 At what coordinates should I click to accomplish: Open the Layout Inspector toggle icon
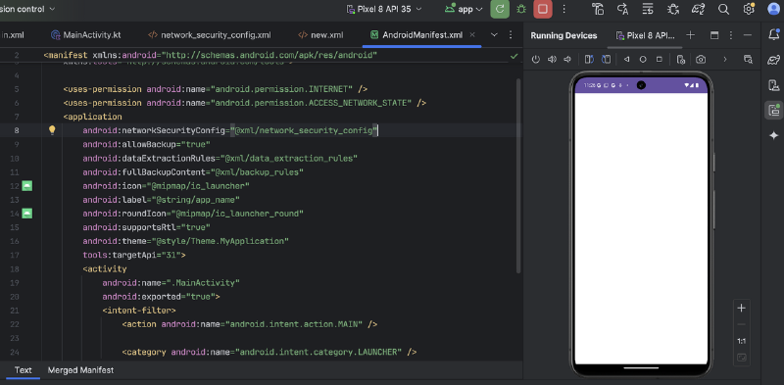tap(748, 60)
